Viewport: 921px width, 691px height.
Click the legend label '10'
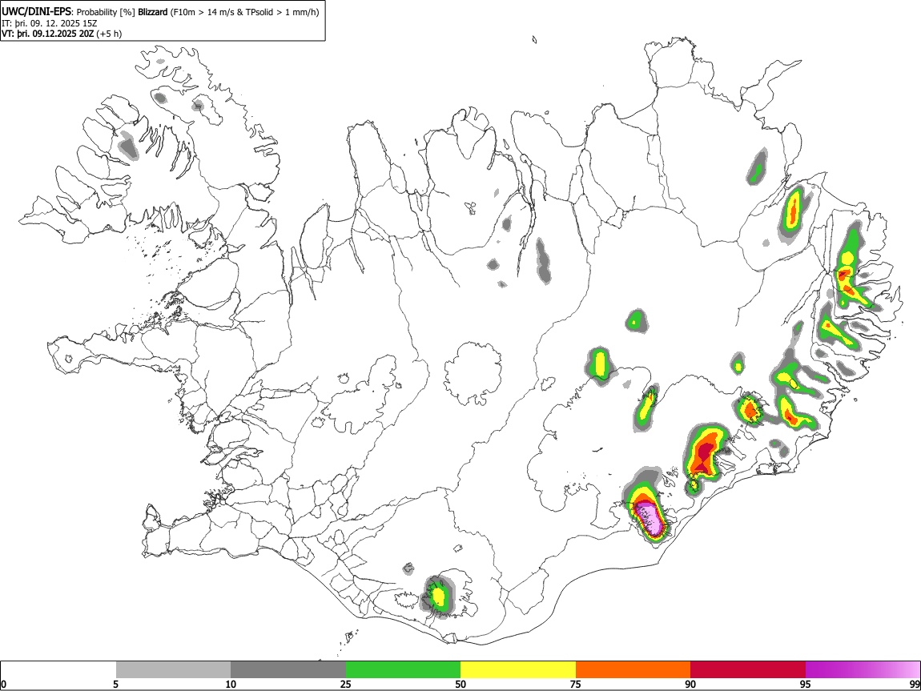pyautogui.click(x=231, y=684)
